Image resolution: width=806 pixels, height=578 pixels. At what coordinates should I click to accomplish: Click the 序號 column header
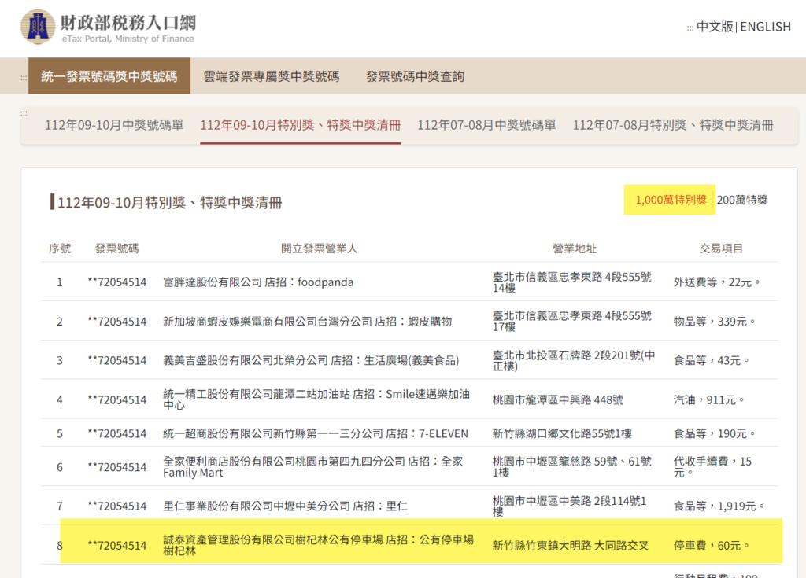point(60,249)
